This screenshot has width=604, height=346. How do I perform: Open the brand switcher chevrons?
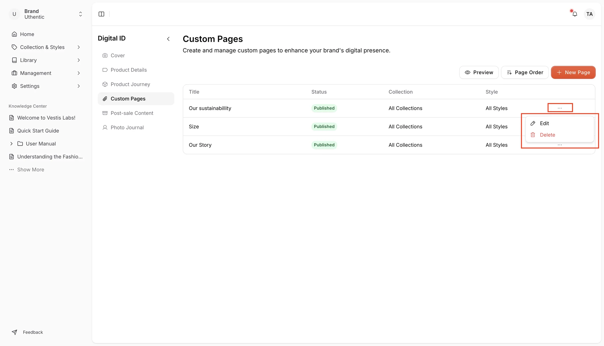point(81,14)
